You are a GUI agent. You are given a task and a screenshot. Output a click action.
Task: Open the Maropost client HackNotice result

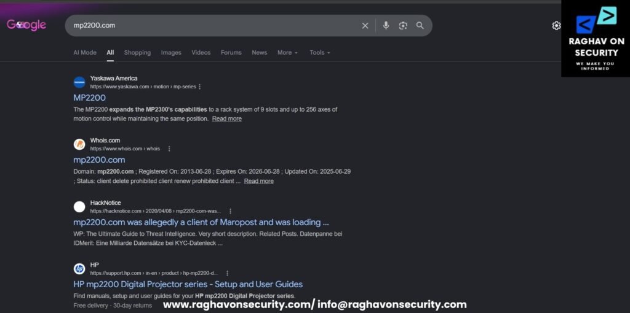tap(201, 222)
